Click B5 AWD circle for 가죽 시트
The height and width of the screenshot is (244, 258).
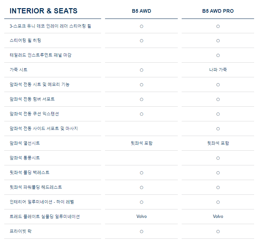click(142, 70)
